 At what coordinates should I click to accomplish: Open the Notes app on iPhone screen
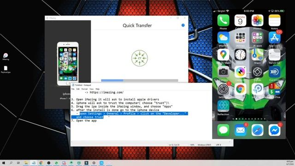pyautogui.click(x=274, y=20)
